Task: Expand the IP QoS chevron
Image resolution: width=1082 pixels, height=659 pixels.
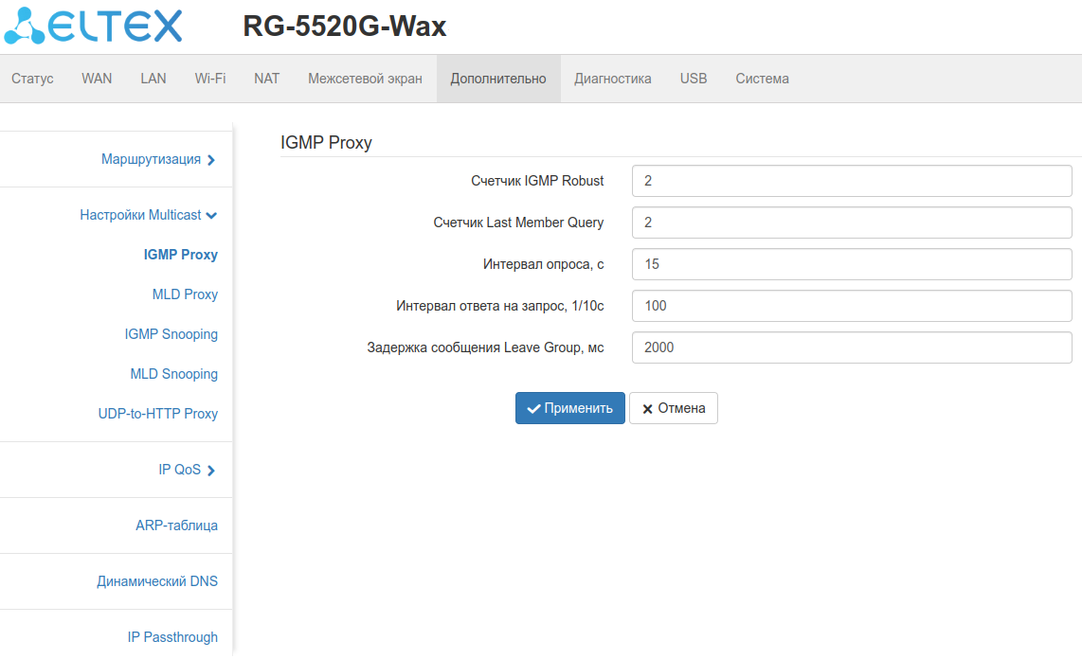Action: [x=211, y=471]
